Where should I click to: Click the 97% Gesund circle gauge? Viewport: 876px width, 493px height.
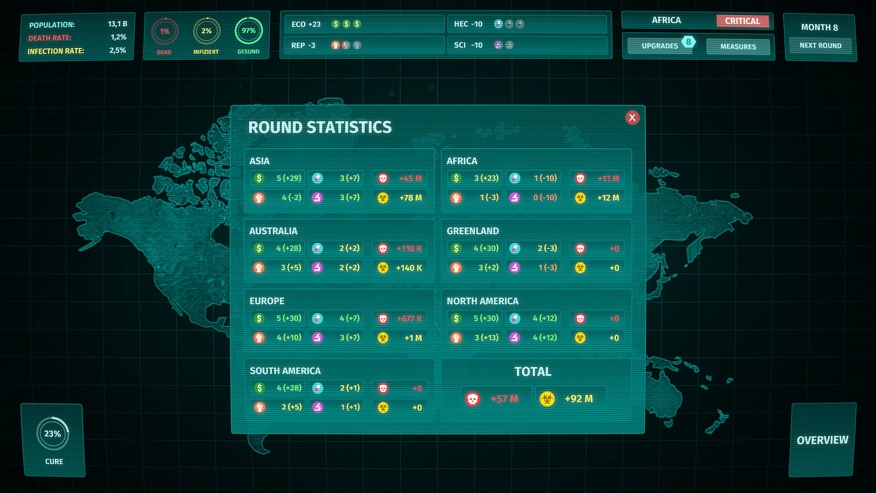[x=248, y=31]
